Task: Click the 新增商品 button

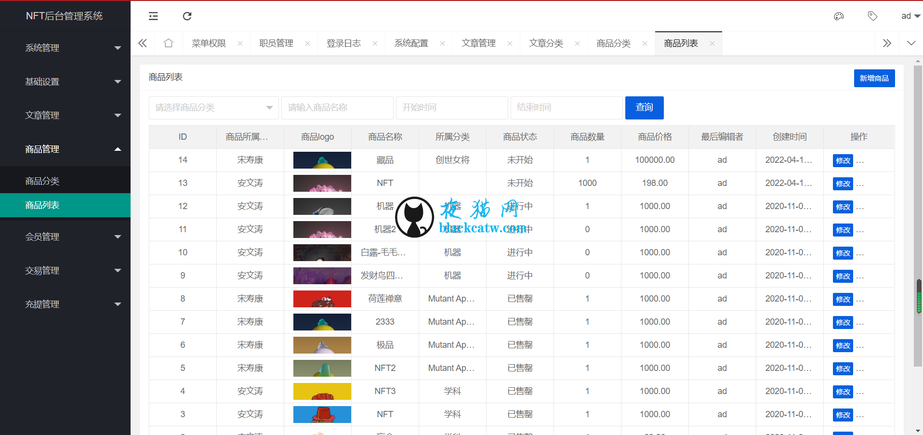Action: (x=874, y=78)
